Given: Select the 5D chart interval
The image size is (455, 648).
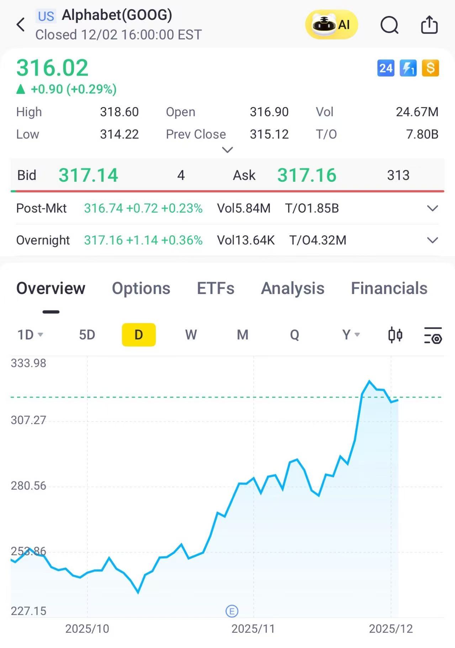Looking at the screenshot, I should click(x=87, y=335).
